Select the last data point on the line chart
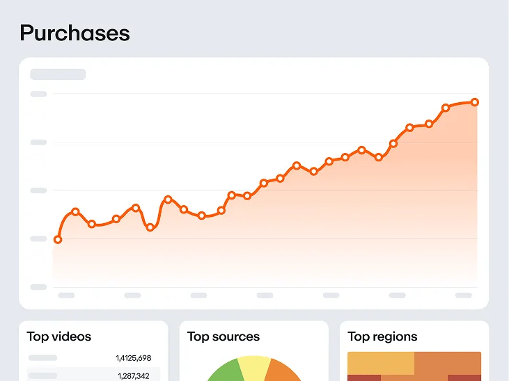This screenshot has width=509, height=381. click(x=475, y=102)
